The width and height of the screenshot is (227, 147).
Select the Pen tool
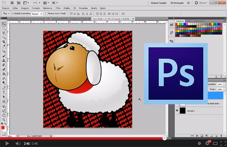(4, 88)
